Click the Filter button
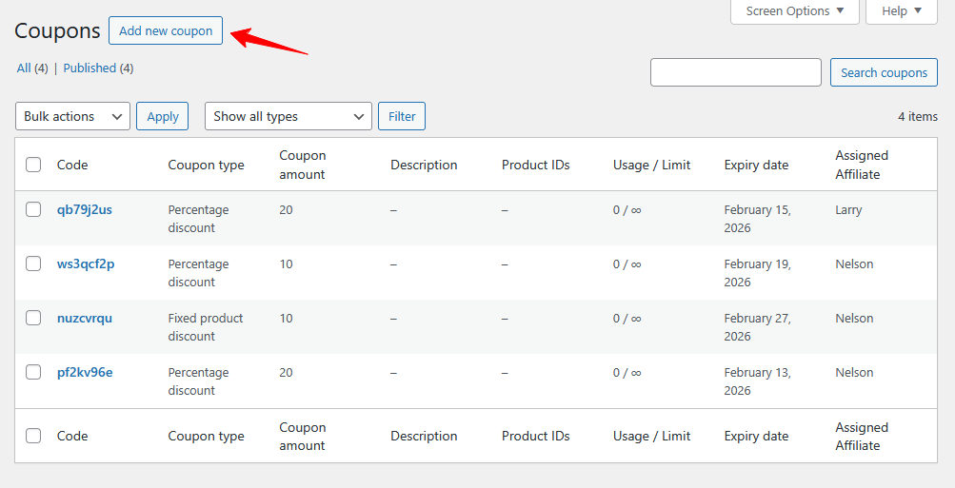Image resolution: width=955 pixels, height=488 pixels. [x=402, y=116]
